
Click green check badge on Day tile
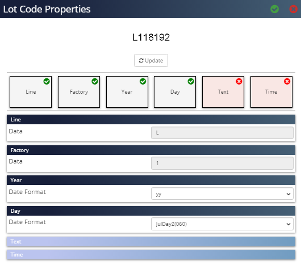[191, 81]
